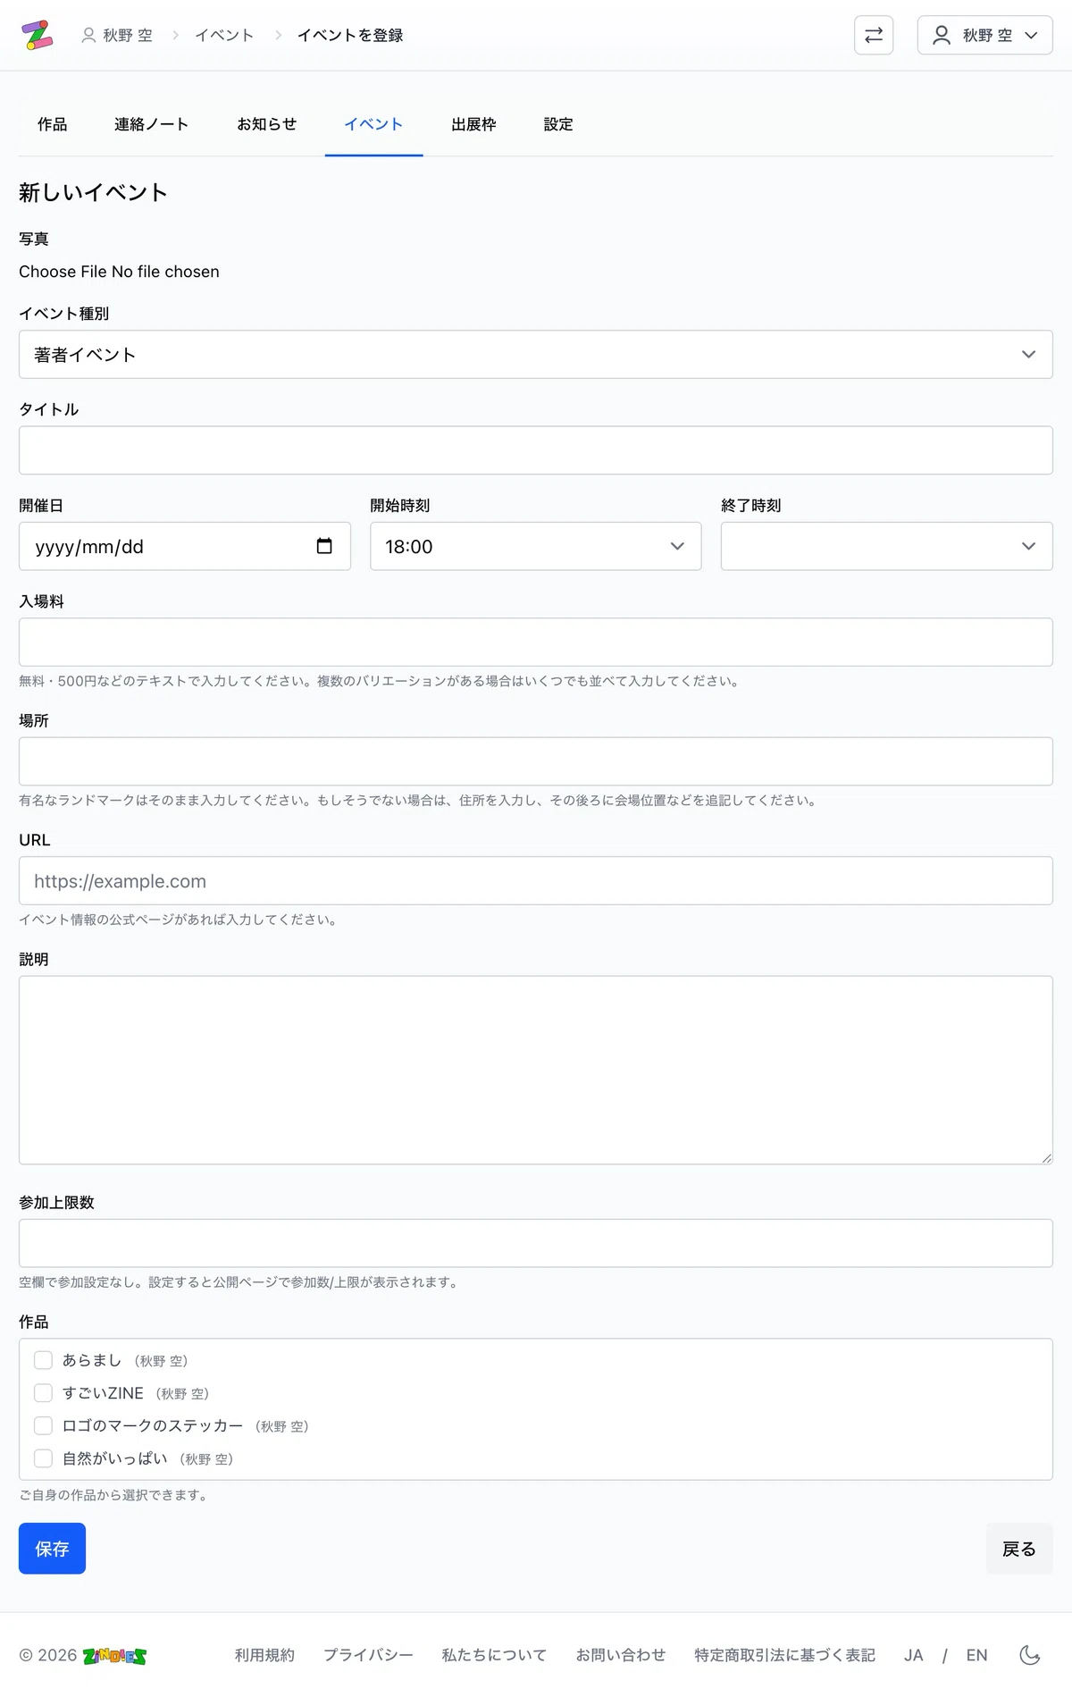Check the あらまし work checkbox
This screenshot has width=1072, height=1697.
coord(43,1360)
